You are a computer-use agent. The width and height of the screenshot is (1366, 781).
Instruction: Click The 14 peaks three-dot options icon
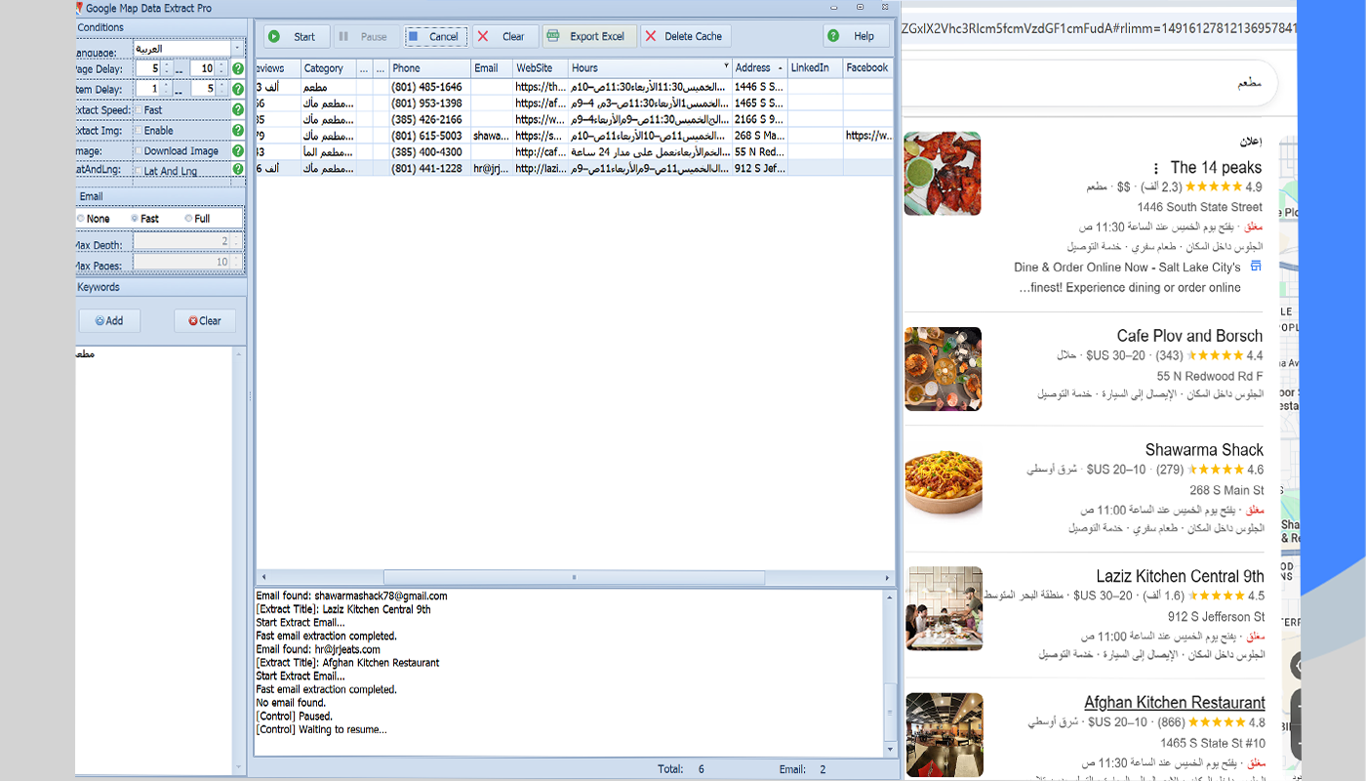[x=1156, y=168]
